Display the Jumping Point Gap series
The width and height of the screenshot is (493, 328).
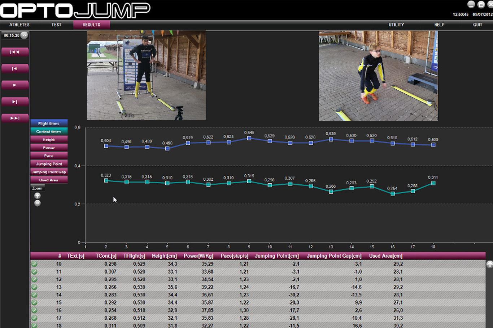tap(49, 172)
